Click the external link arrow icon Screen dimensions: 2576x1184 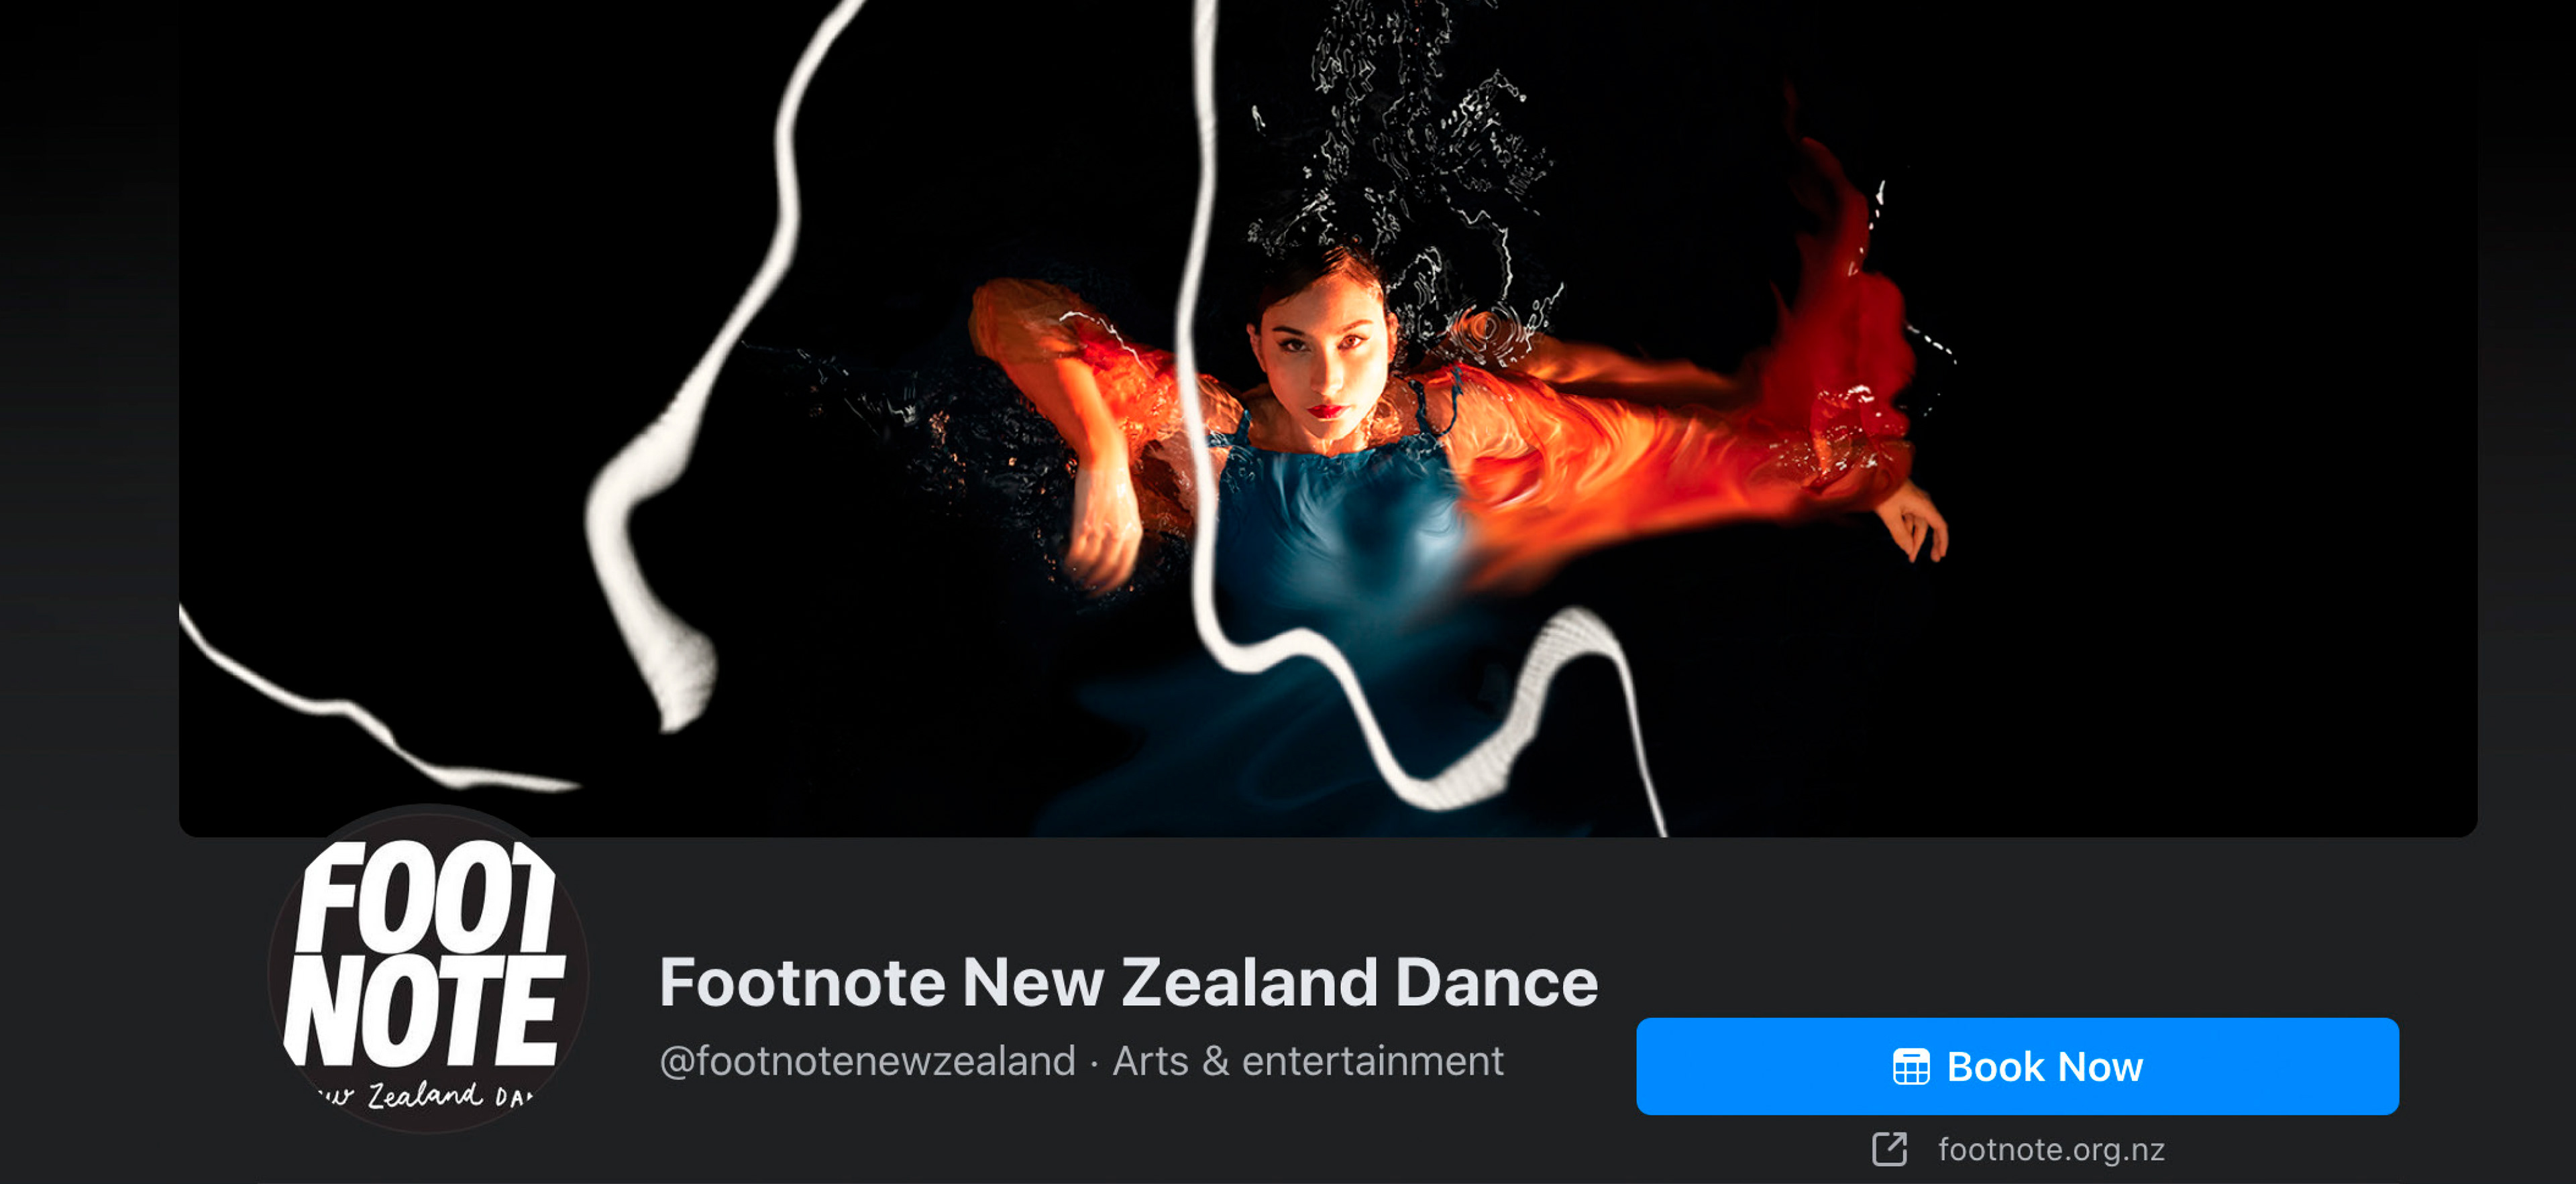[1889, 1149]
